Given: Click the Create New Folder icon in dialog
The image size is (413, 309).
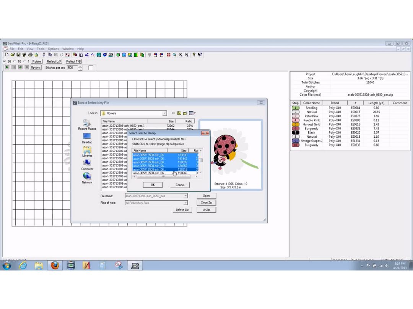Looking at the screenshot, I should click(185, 113).
